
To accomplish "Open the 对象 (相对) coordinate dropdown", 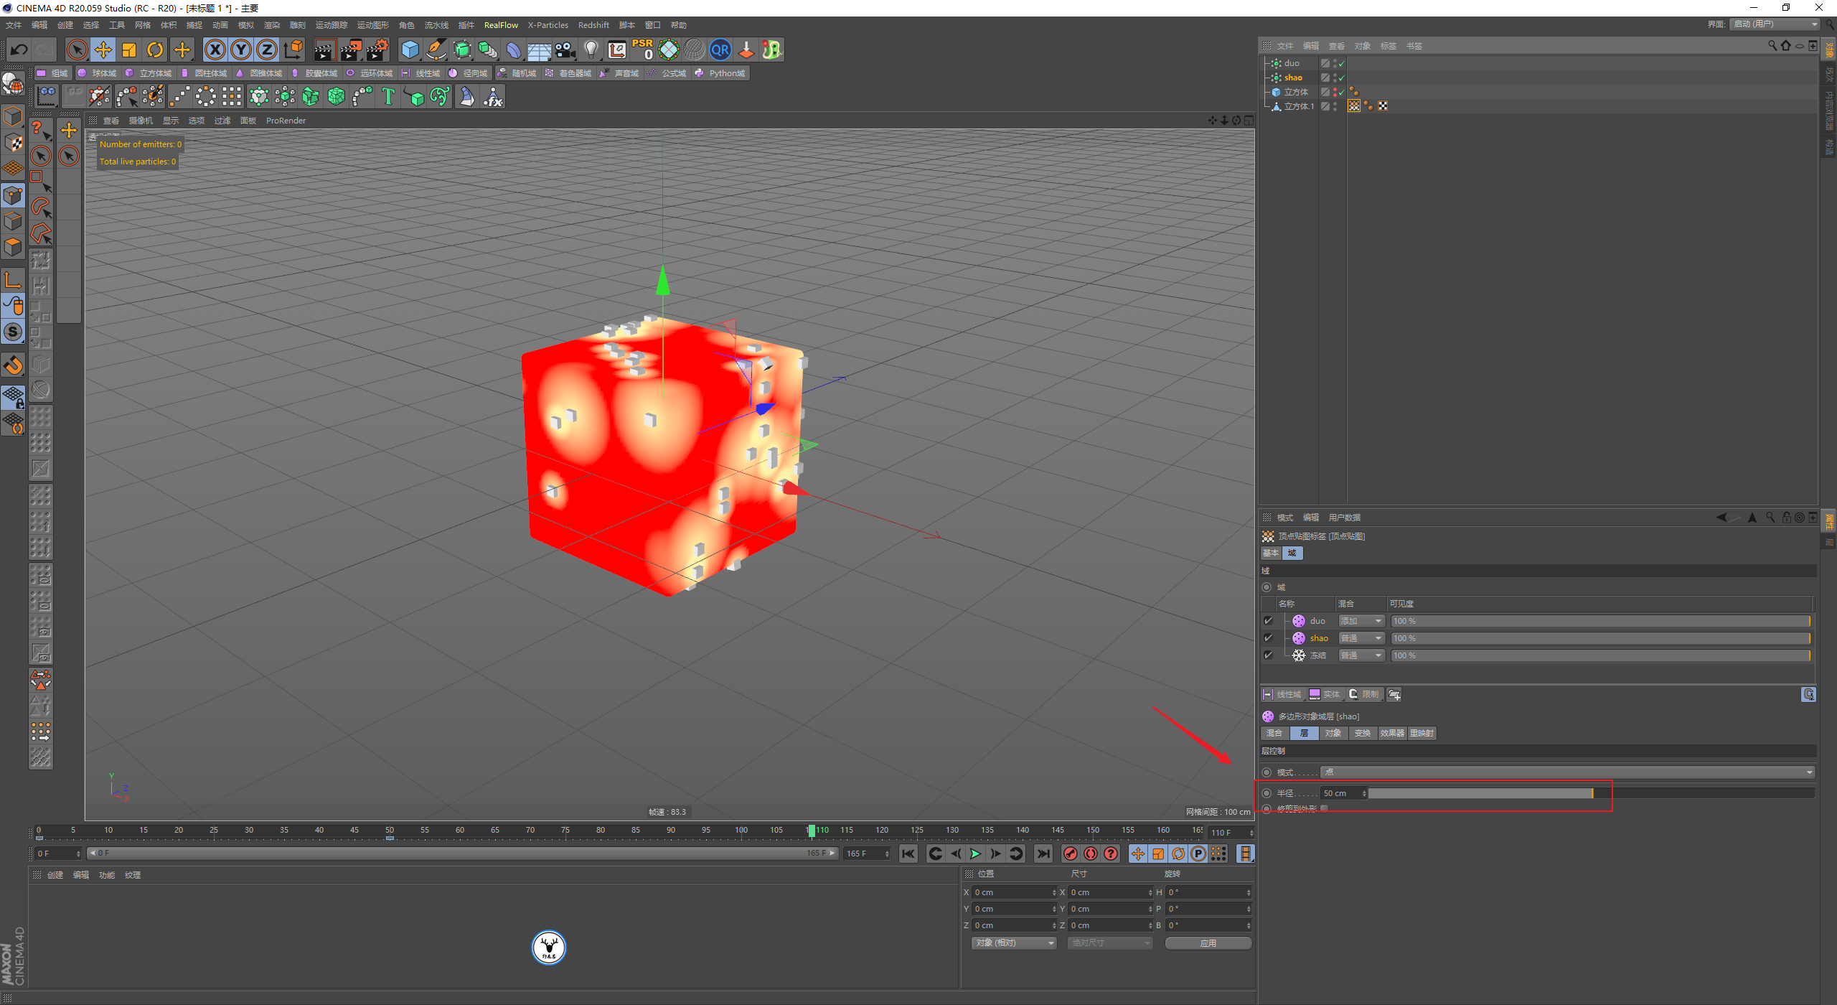I will tap(1014, 943).
